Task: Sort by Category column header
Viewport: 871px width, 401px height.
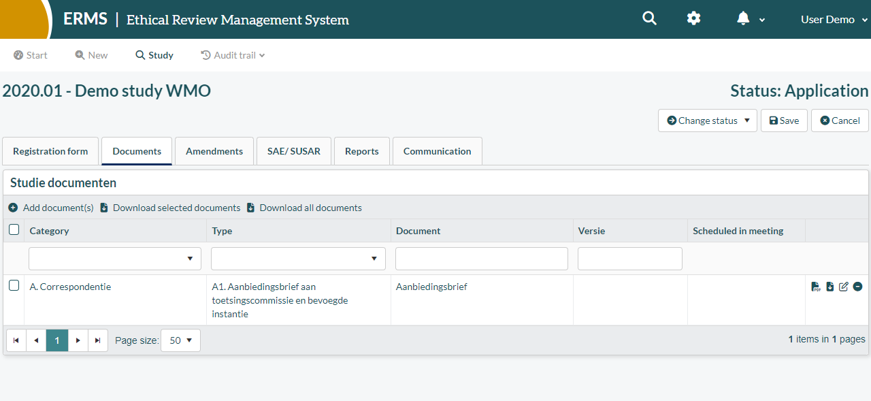Action: pos(50,231)
